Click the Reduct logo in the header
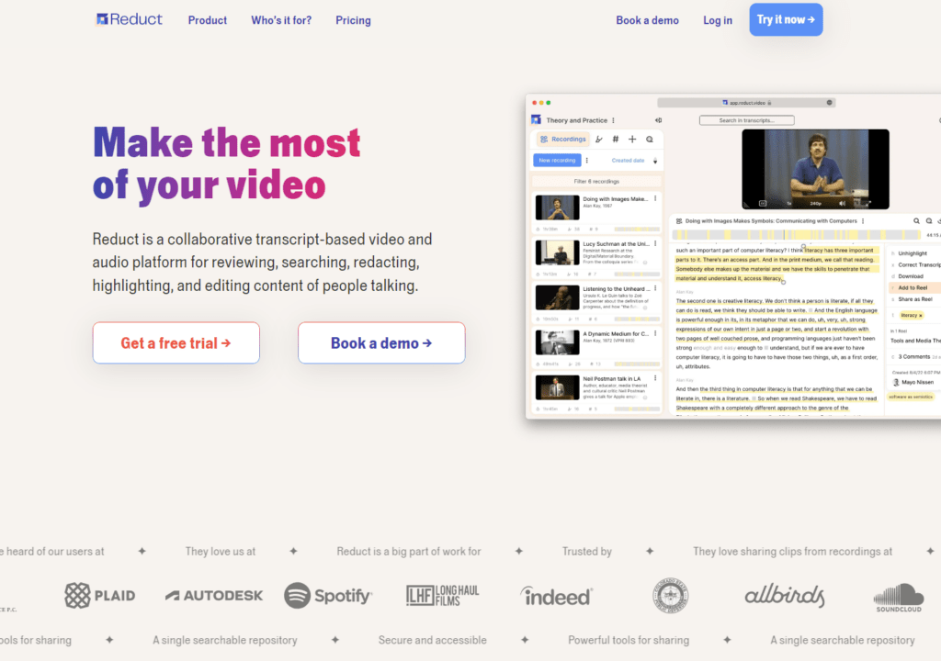The image size is (941, 661). (x=130, y=19)
